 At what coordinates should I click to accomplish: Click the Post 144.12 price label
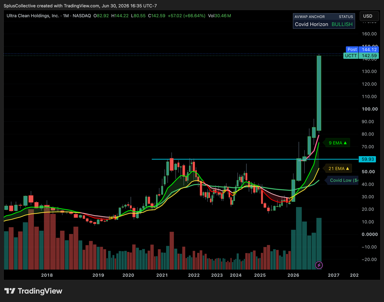pos(363,50)
